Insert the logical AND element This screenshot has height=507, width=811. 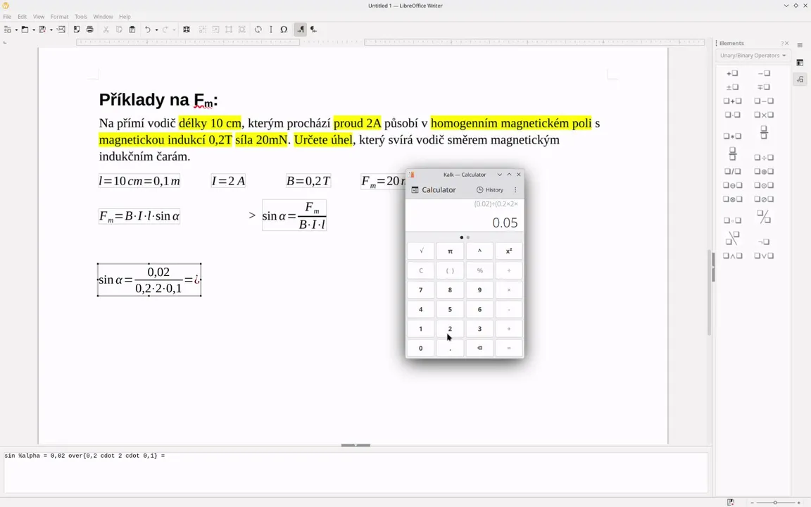point(732,256)
